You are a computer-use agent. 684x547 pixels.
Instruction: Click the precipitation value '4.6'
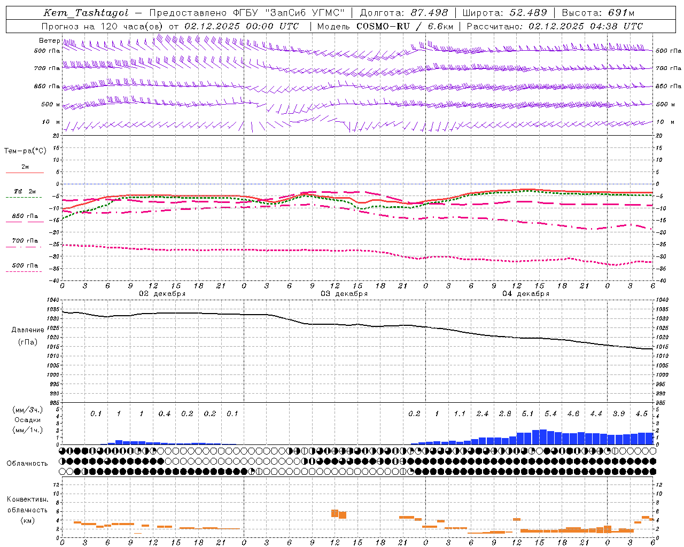click(x=573, y=413)
